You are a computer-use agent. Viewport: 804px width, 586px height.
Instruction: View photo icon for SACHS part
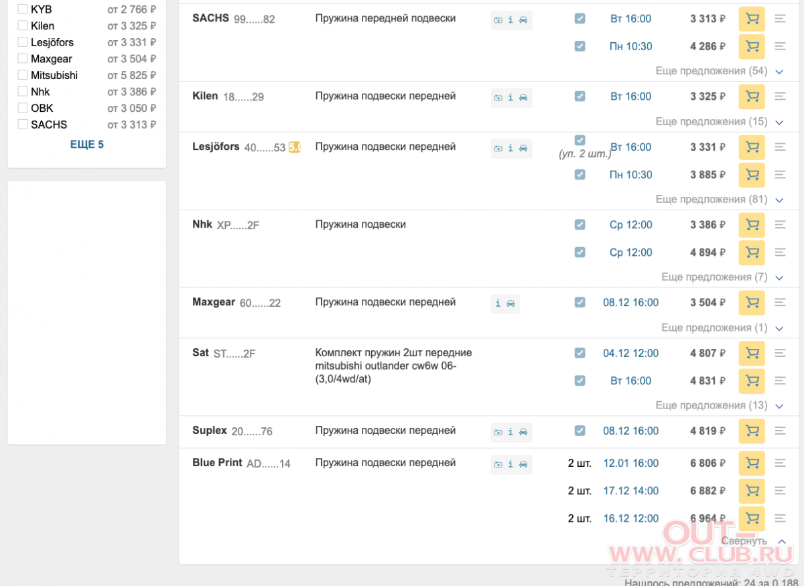498,20
